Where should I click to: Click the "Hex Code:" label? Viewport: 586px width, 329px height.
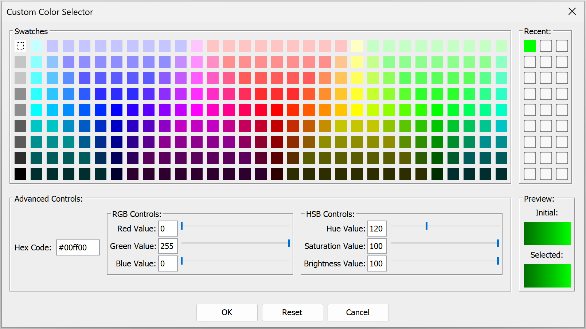(33, 247)
